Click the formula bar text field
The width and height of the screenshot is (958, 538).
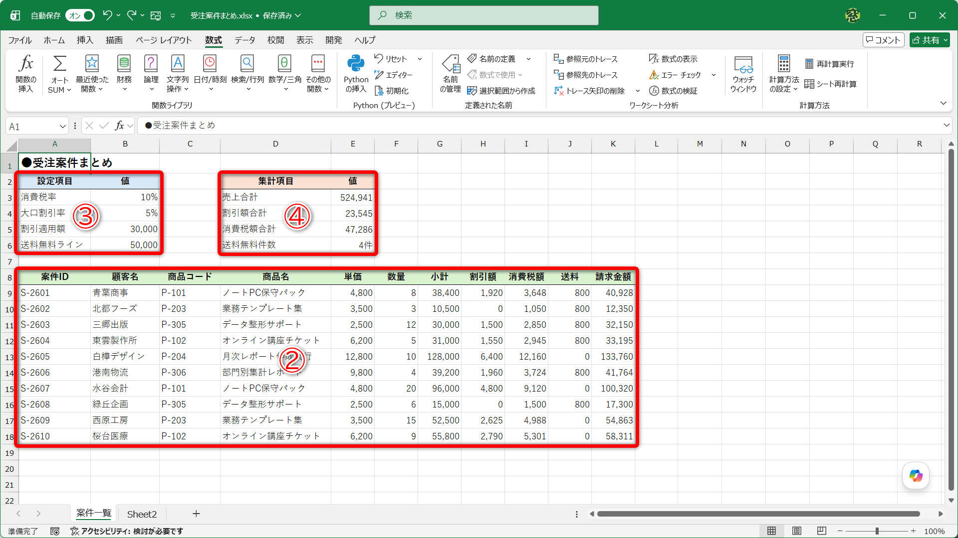[x=539, y=126]
